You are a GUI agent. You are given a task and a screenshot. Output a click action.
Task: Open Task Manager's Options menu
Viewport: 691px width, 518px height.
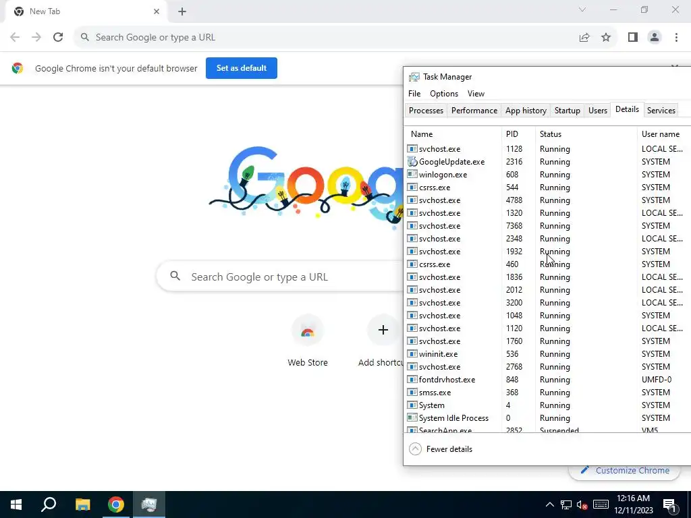point(444,93)
